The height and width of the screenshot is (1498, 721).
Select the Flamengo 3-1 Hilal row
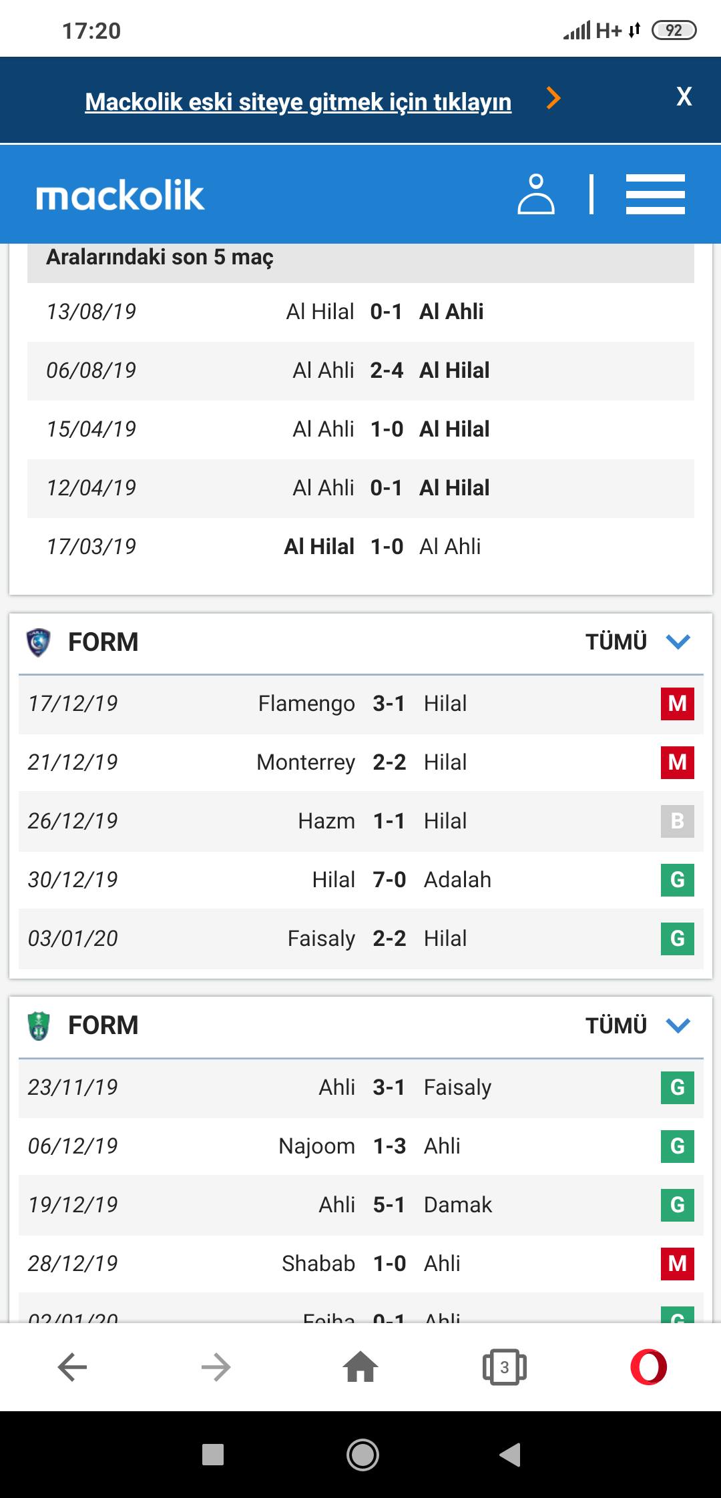[361, 704]
